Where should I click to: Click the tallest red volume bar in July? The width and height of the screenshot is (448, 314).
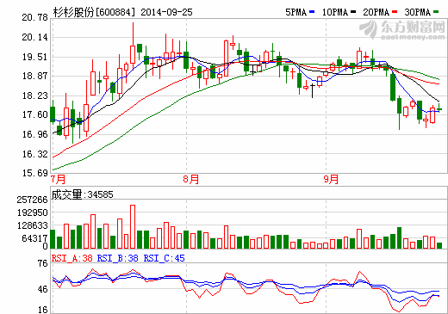pyautogui.click(x=133, y=227)
